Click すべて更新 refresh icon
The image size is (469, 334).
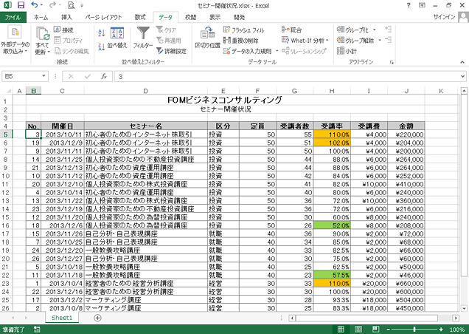pos(42,41)
